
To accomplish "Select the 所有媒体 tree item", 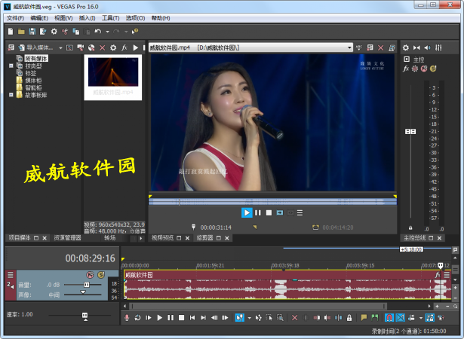I will point(36,58).
